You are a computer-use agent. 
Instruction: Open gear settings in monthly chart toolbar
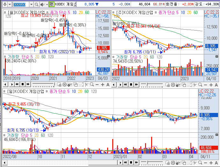coord(64,85)
